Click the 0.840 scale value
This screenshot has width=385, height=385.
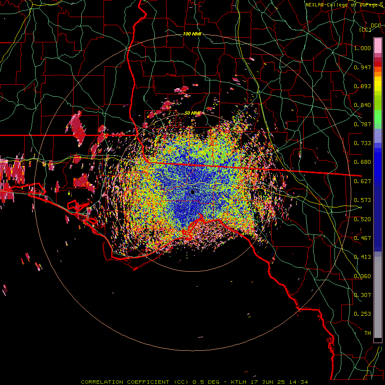362,105
